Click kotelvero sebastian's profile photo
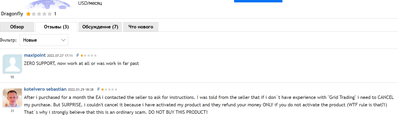Image resolution: width=398 pixels, height=122 pixels. pyautogui.click(x=12, y=98)
